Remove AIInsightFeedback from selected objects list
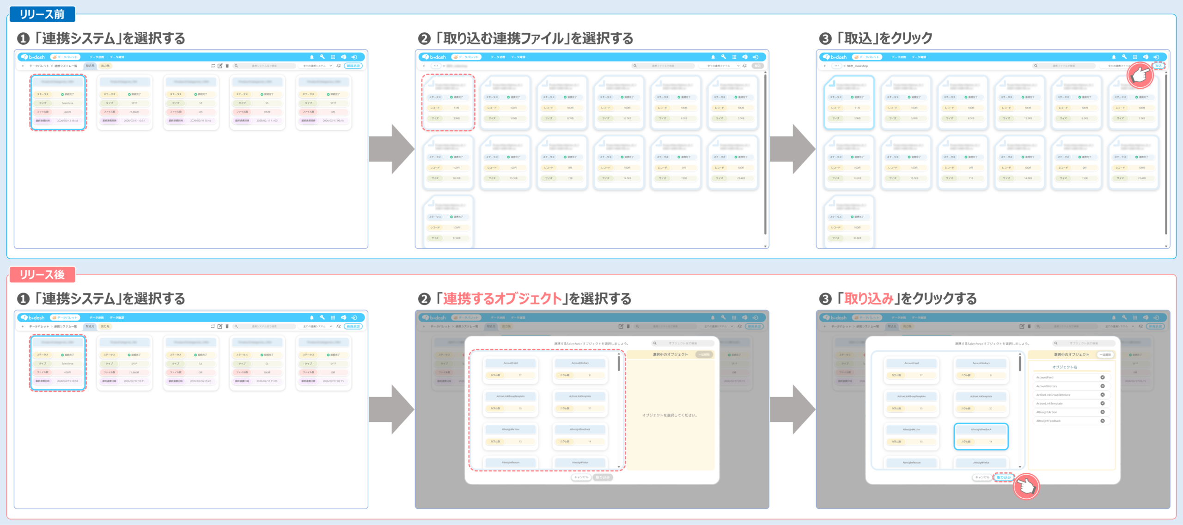The height and width of the screenshot is (525, 1183). tap(1102, 421)
